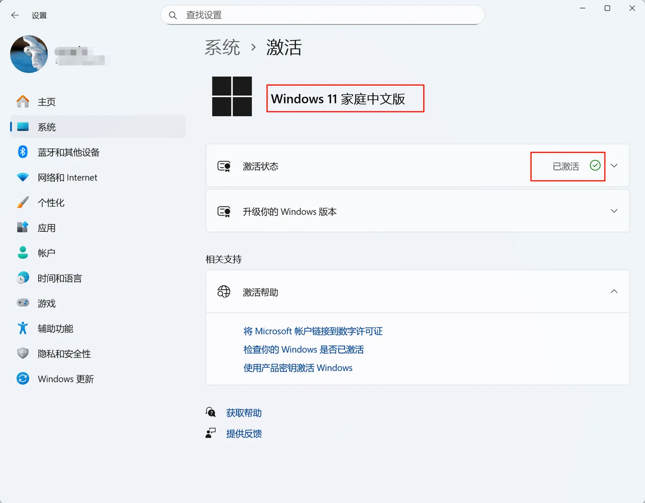Click the 系统 monitor icon

coord(23,127)
